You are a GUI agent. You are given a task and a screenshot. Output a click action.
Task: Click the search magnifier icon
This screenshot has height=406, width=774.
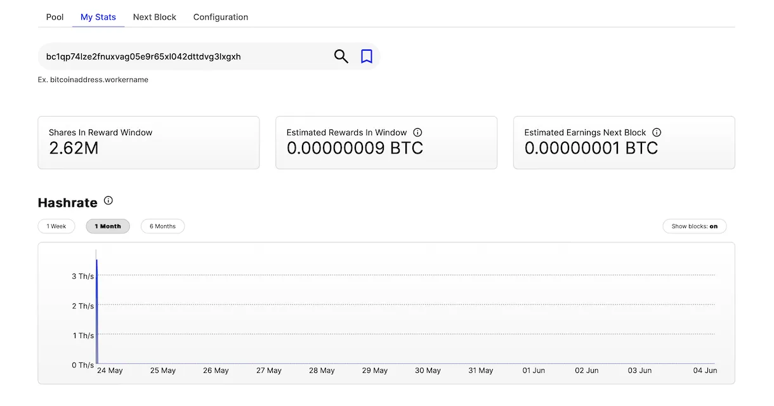point(341,56)
